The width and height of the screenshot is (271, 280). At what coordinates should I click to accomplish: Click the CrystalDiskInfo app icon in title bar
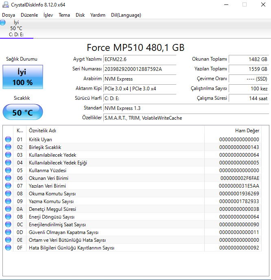pos(6,4)
